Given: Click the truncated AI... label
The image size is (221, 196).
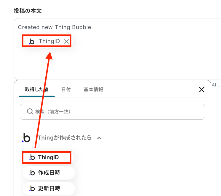Looking at the screenshot, I should [x=216, y=85].
